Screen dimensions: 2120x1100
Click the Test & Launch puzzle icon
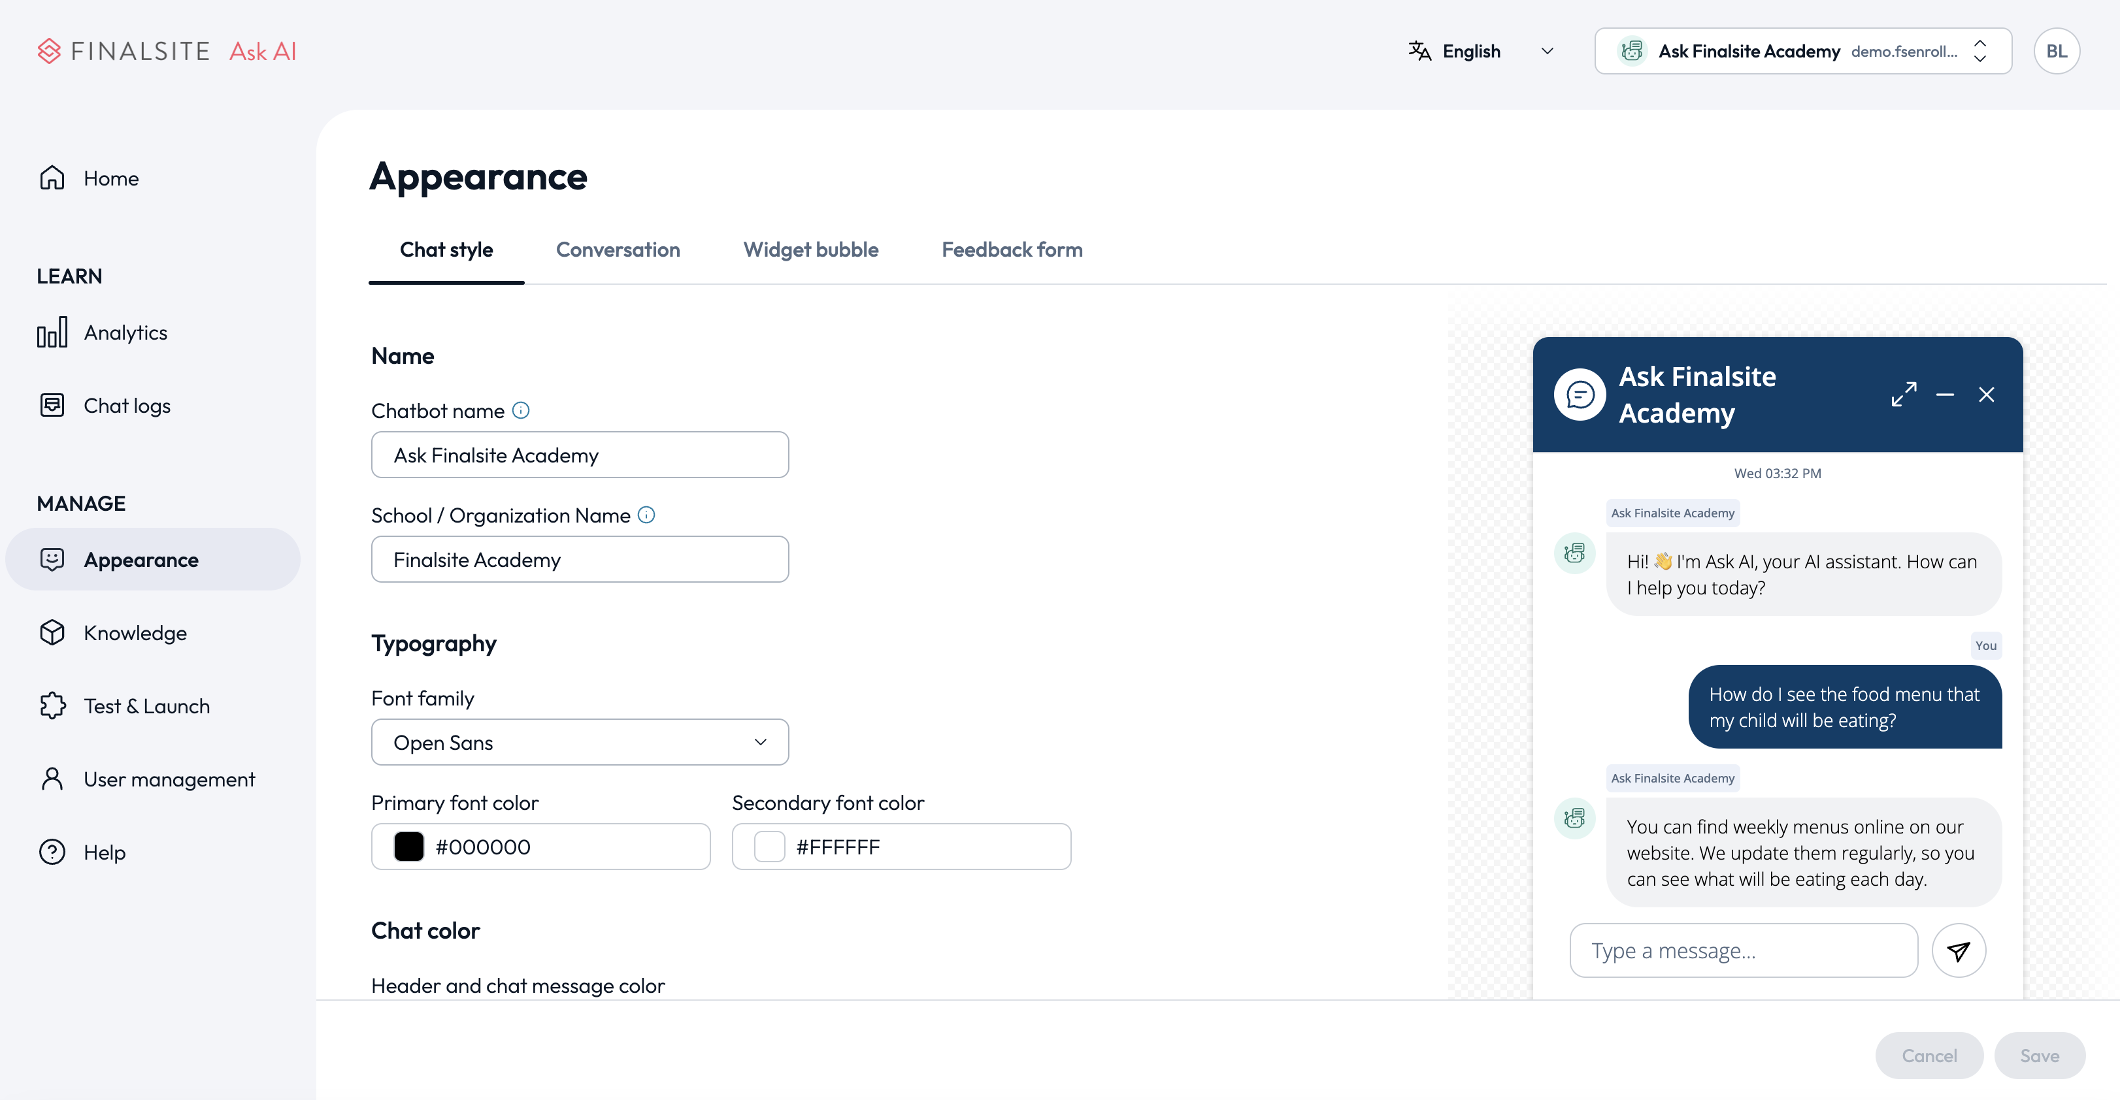click(x=52, y=705)
